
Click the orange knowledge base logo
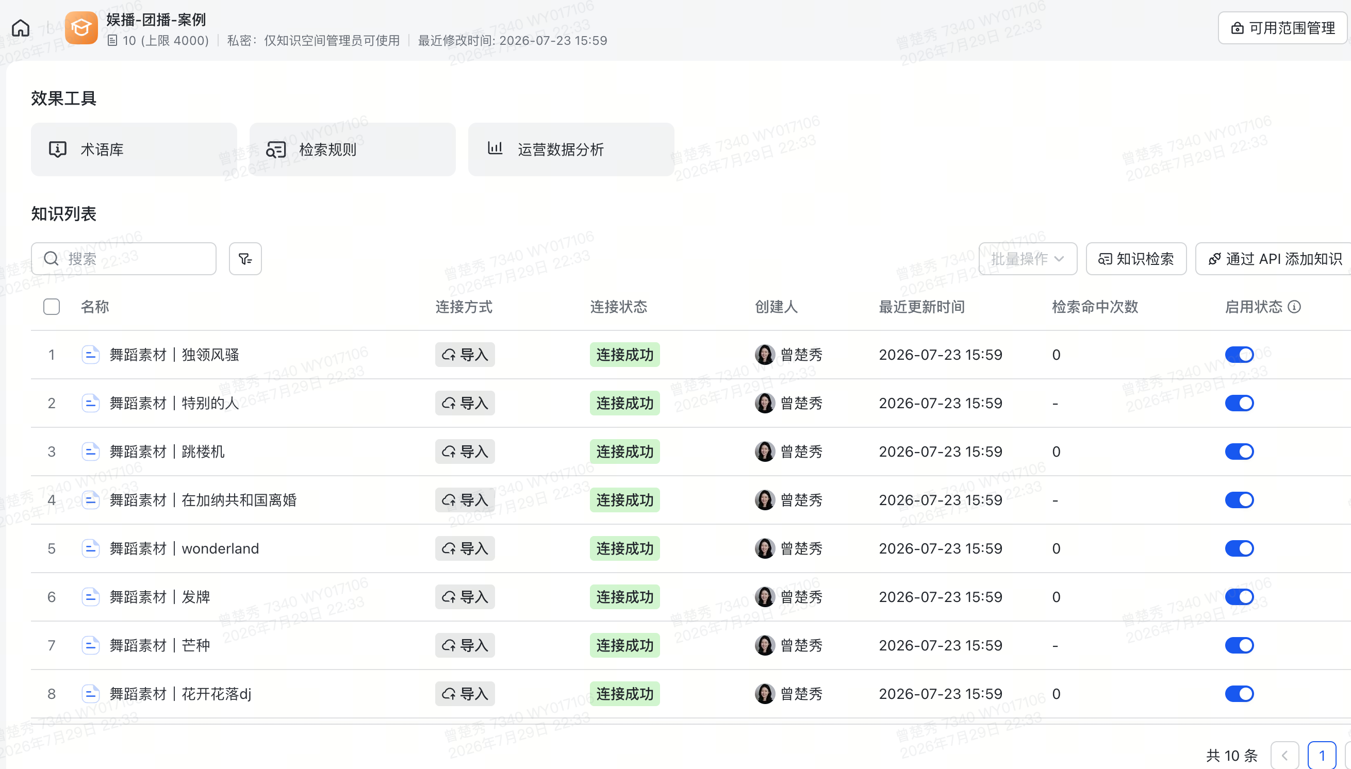coord(81,27)
